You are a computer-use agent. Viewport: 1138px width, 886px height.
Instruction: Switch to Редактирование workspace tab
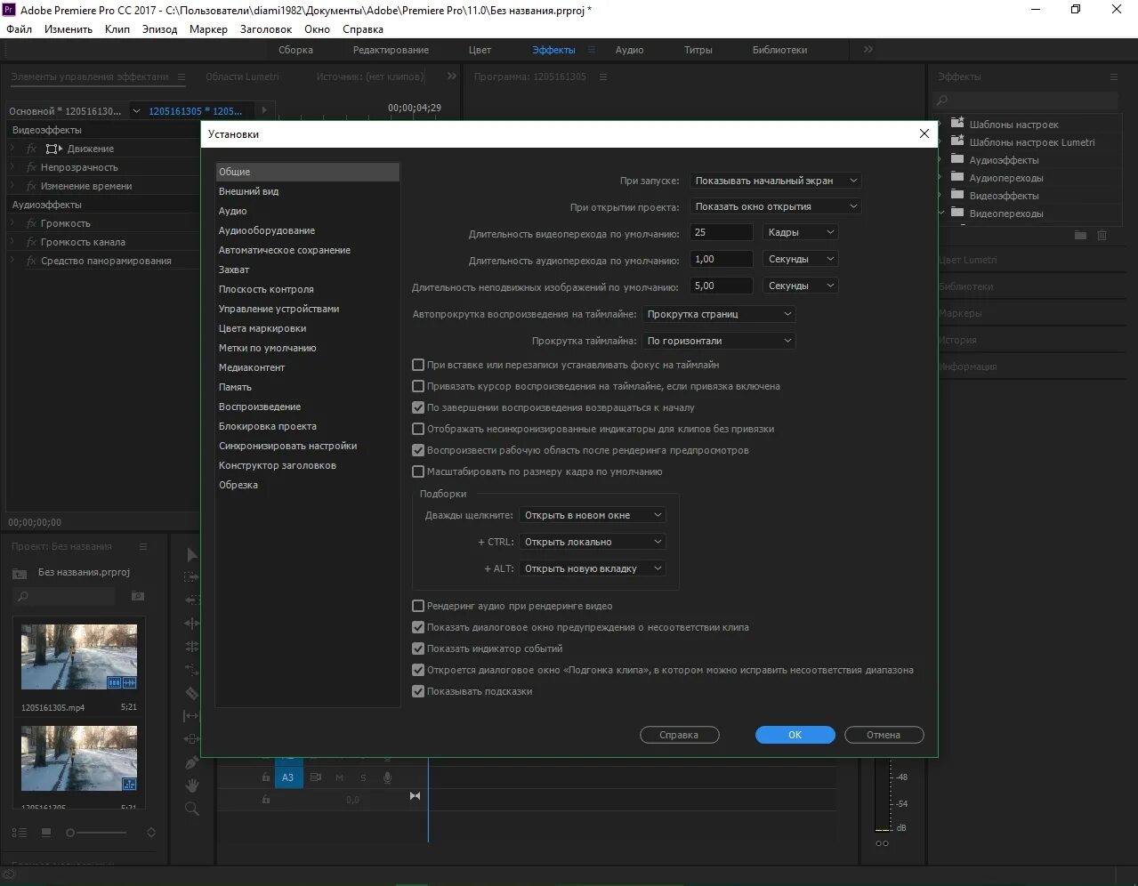pyautogui.click(x=391, y=50)
